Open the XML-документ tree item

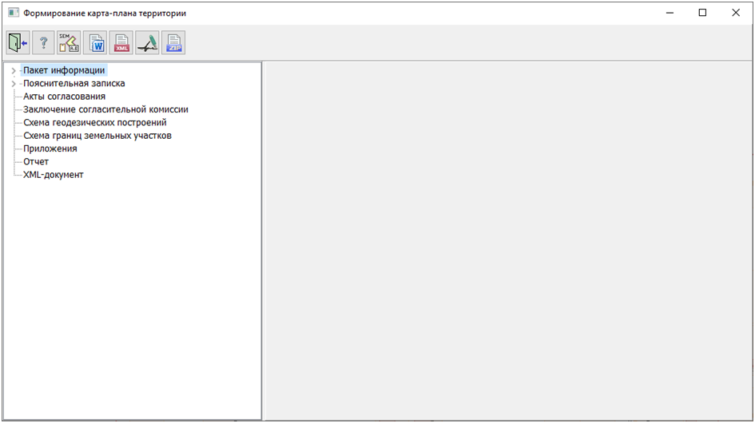(53, 175)
